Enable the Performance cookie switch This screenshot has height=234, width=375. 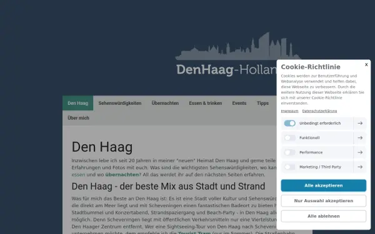point(289,152)
